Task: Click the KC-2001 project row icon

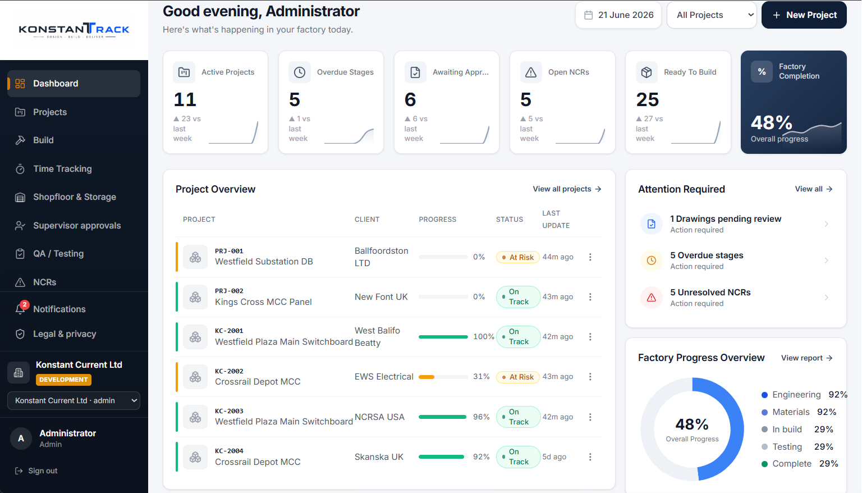Action: coord(195,337)
